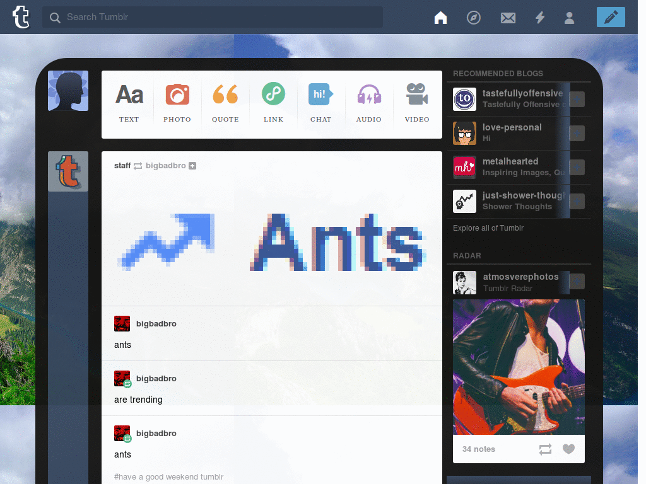Follow tastefullyoffensive with its plus button
The height and width of the screenshot is (484, 646).
point(577,99)
